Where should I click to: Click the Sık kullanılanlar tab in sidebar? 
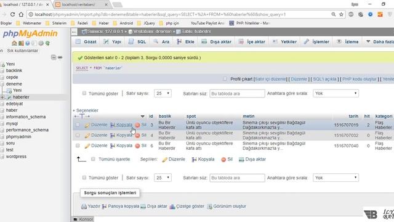point(23,51)
